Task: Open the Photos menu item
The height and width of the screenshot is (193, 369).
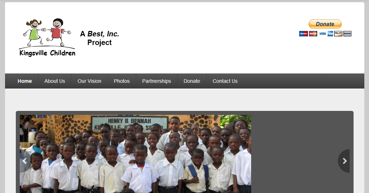Action: (122, 81)
